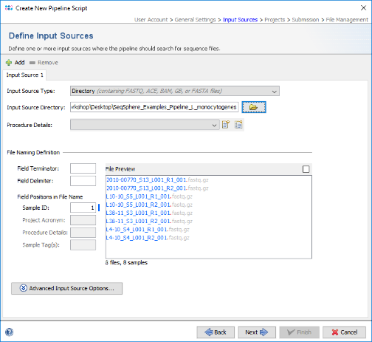The width and height of the screenshot is (372, 342).
Task: Expand Advanced Input Source Options
Action: [66, 288]
